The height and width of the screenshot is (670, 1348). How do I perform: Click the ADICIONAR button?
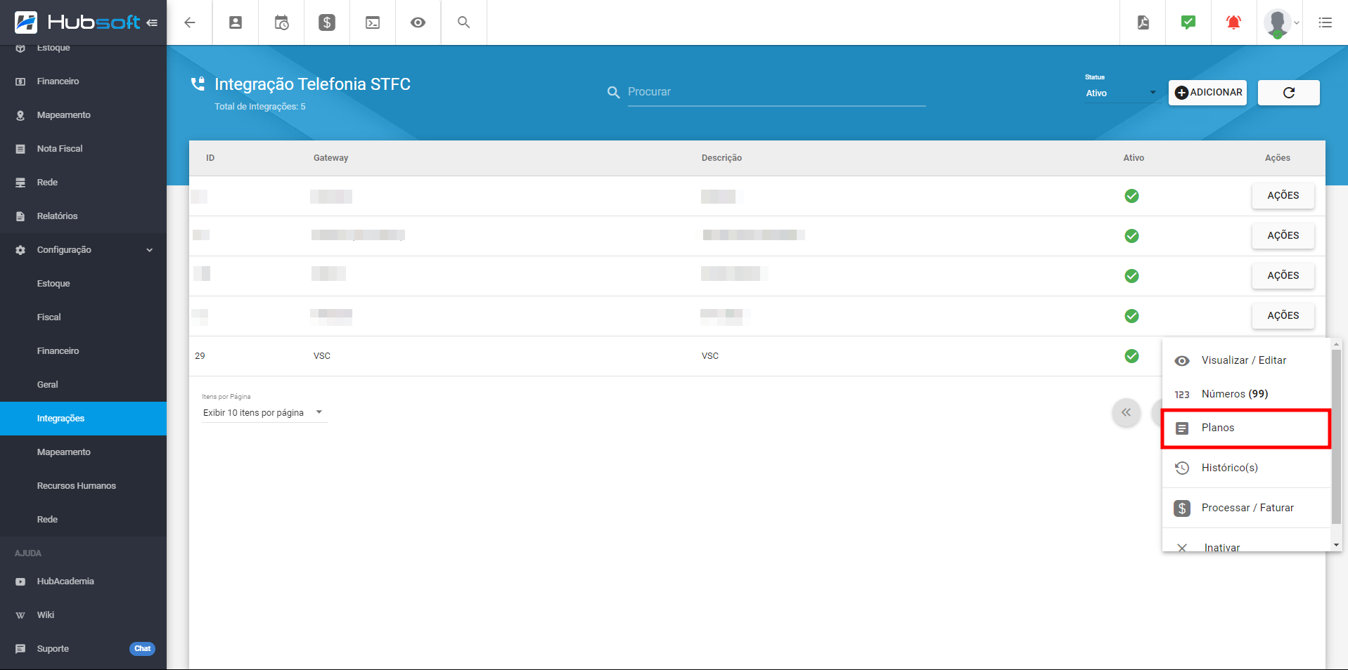[x=1207, y=93]
